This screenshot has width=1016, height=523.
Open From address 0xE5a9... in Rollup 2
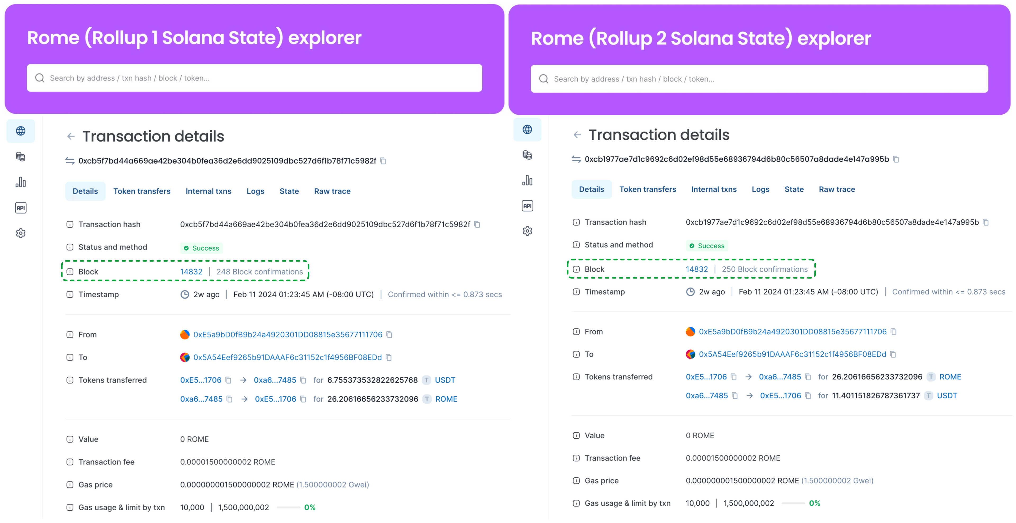(x=793, y=332)
